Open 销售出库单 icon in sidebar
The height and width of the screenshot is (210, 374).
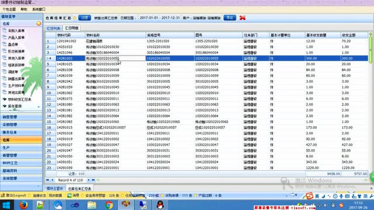(4, 79)
